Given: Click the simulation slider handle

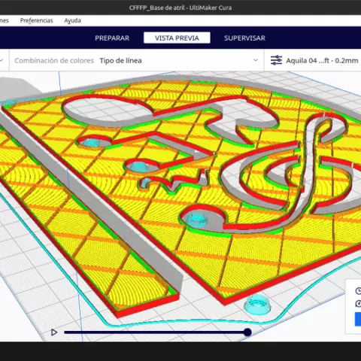Looking at the screenshot, I should pos(247,332).
